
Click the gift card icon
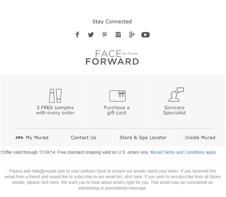(118, 96)
